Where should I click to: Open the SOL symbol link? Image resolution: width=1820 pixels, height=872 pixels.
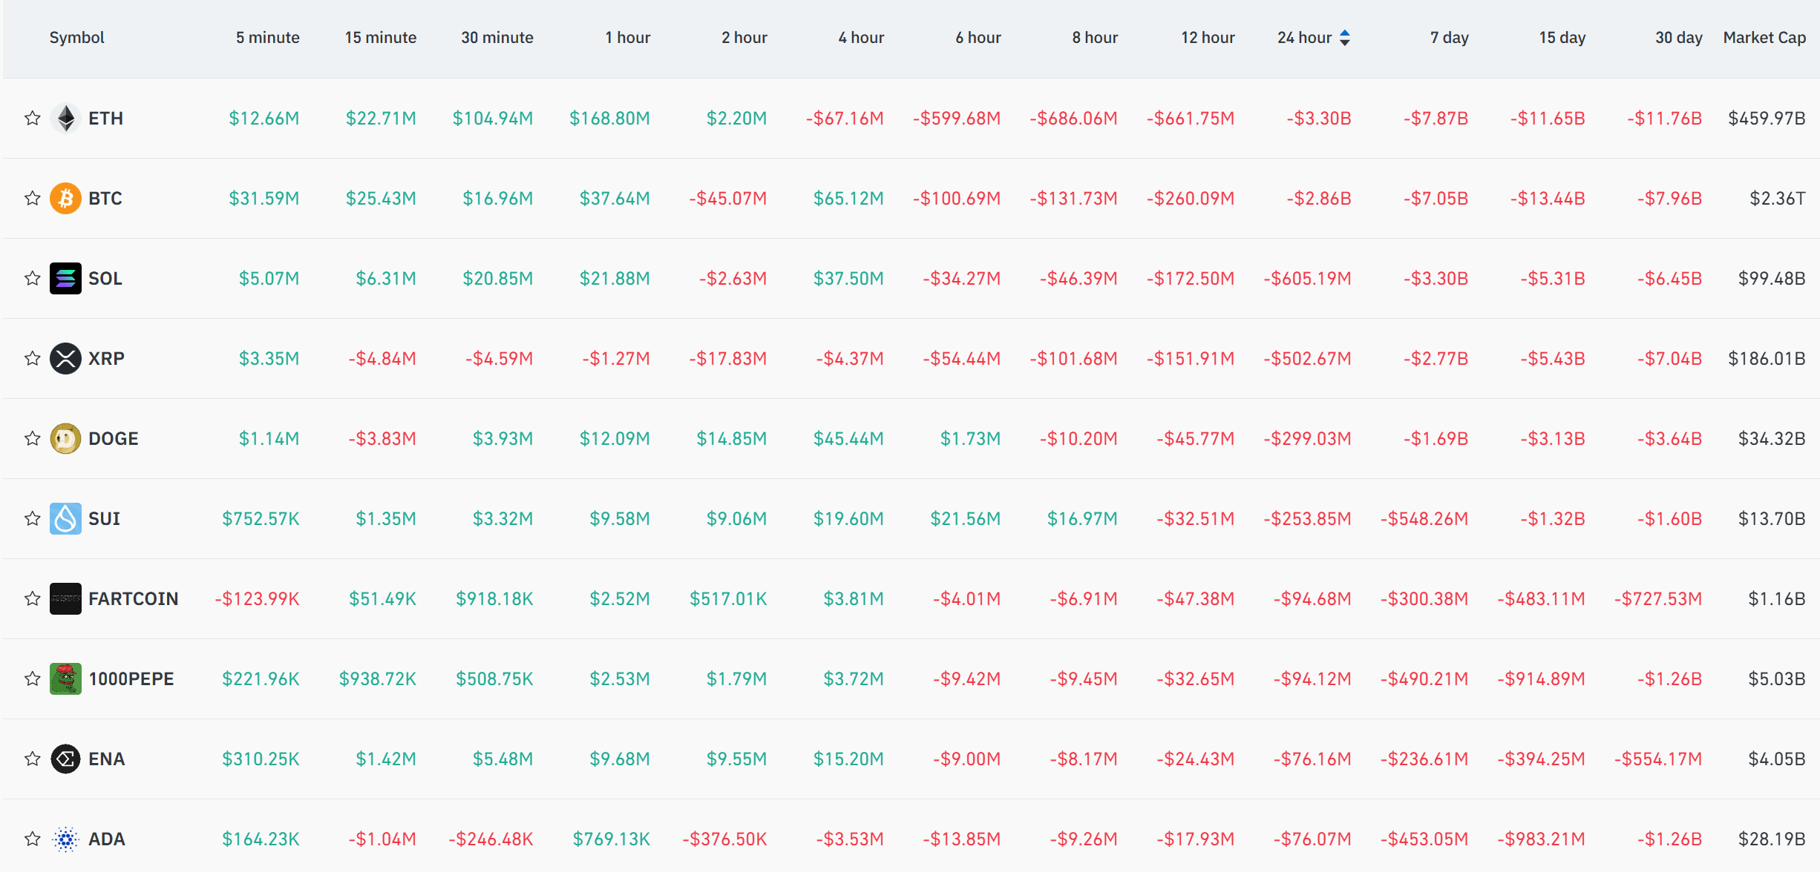coord(105,278)
